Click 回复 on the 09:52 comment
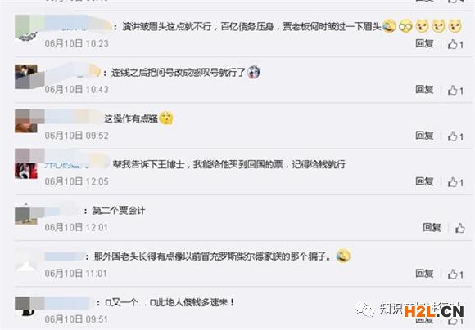Viewport: 475px width, 330px height. (424, 136)
